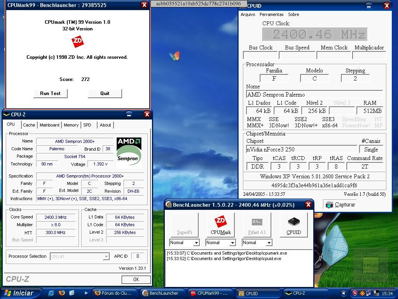Switch to Fórum do Clu... Firefox taskbar button
This screenshot has width=398, height=299.
click(113, 293)
